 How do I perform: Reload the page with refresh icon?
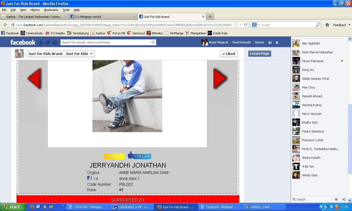[246, 25]
